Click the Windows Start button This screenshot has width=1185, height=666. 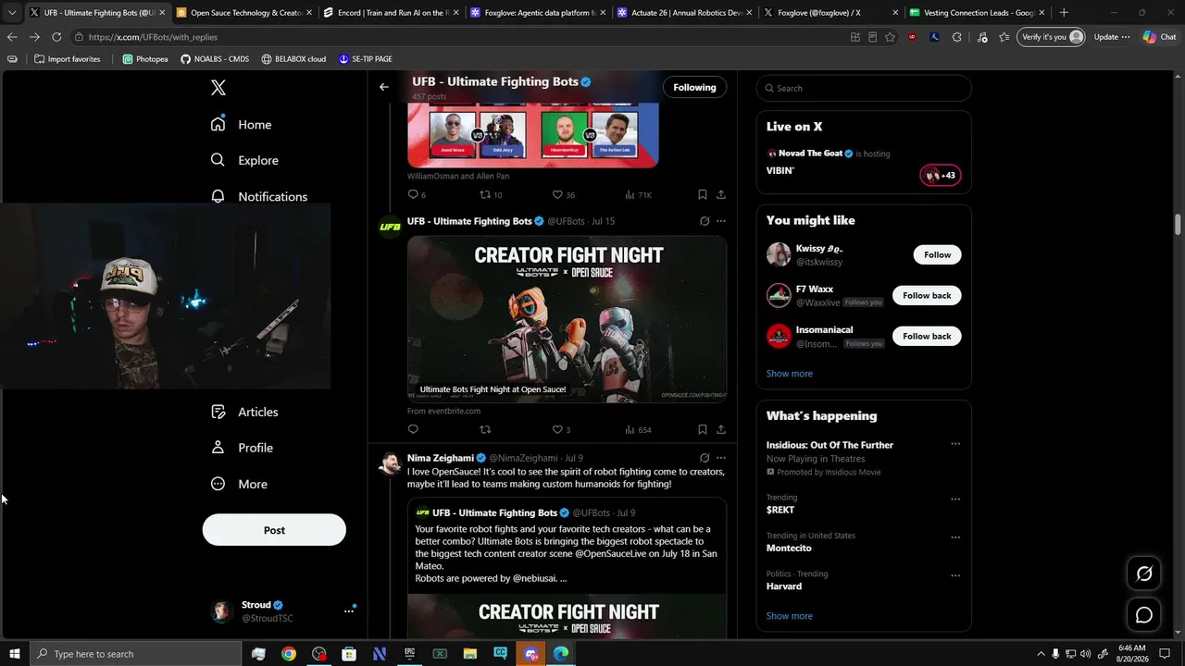[14, 654]
